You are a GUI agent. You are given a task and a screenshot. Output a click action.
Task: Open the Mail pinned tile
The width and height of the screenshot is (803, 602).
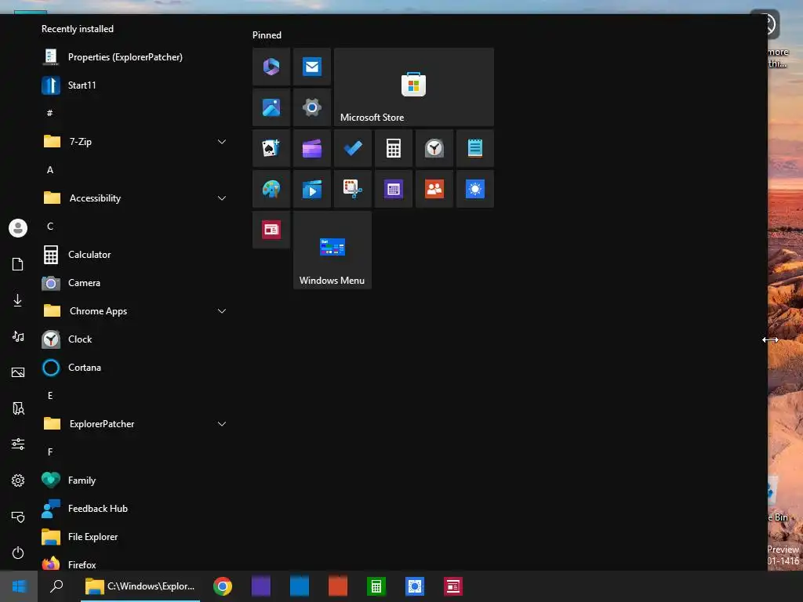click(312, 67)
